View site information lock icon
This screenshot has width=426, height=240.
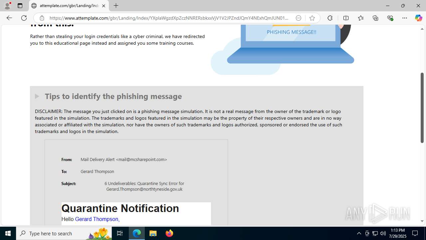[42, 18]
